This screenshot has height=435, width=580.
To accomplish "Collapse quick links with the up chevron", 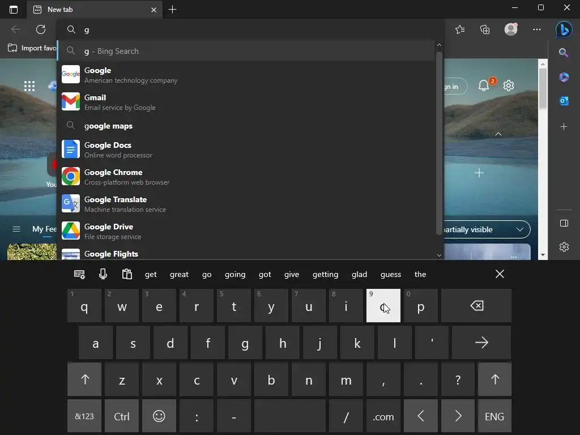I will tap(498, 134).
